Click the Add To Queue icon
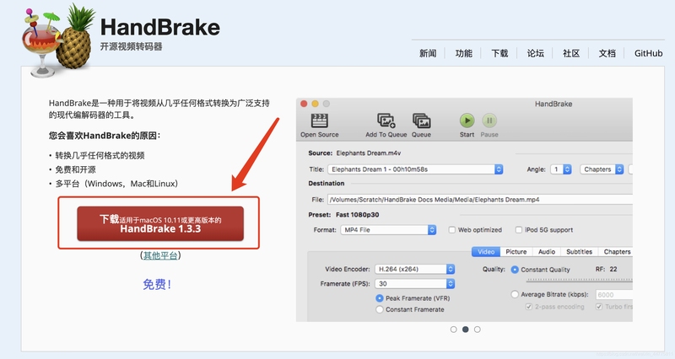Image resolution: width=675 pixels, height=359 pixels. [x=386, y=121]
